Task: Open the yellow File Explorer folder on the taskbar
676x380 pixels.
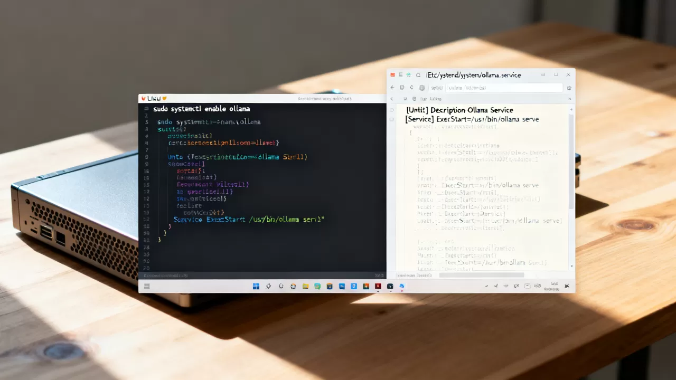Action: coord(305,286)
